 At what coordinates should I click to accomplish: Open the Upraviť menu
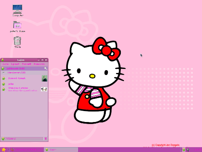(15, 64)
